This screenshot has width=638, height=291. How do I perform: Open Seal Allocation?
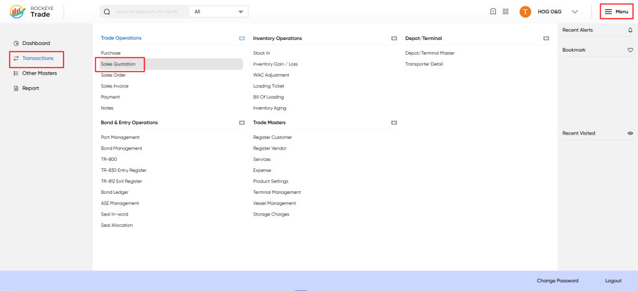(117, 226)
